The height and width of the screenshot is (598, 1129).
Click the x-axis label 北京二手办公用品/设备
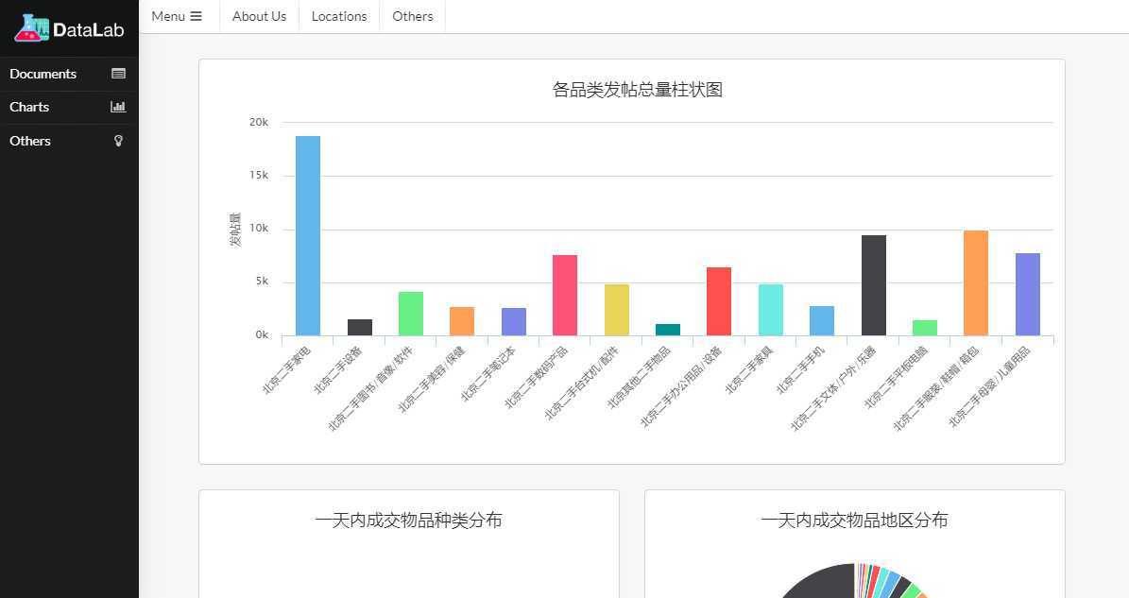682,385
